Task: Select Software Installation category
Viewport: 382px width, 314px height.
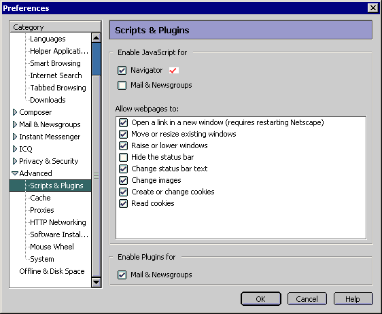Action: 59,234
